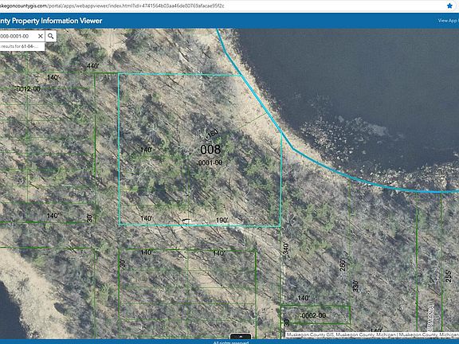The width and height of the screenshot is (459, 344).
Task: Click the search magnifier icon
Action: click(51, 36)
